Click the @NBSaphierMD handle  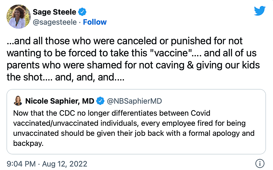click(x=134, y=101)
